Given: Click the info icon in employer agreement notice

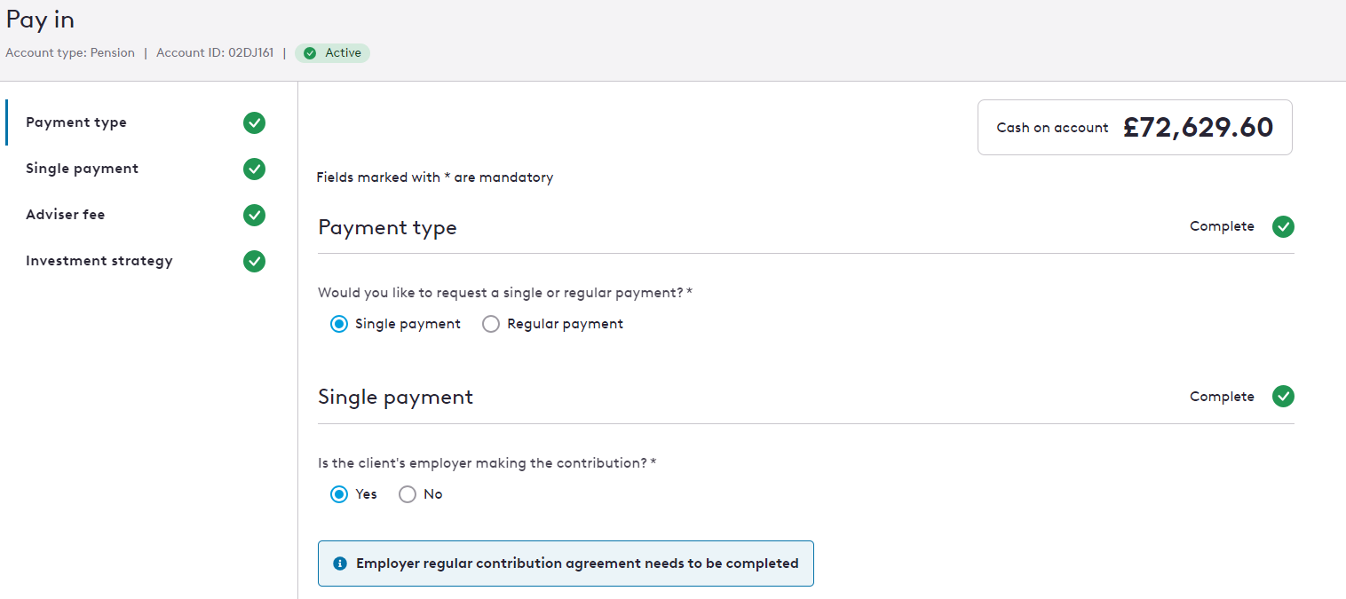Looking at the screenshot, I should (x=339, y=564).
